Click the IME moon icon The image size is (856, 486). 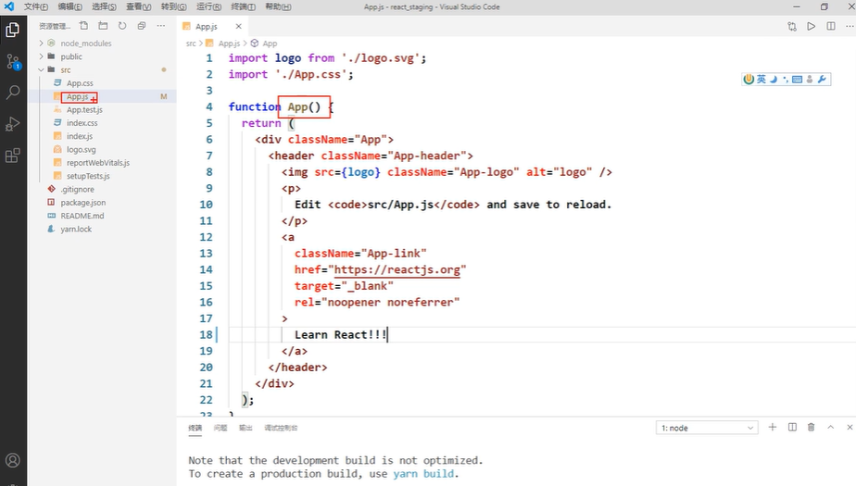(773, 79)
